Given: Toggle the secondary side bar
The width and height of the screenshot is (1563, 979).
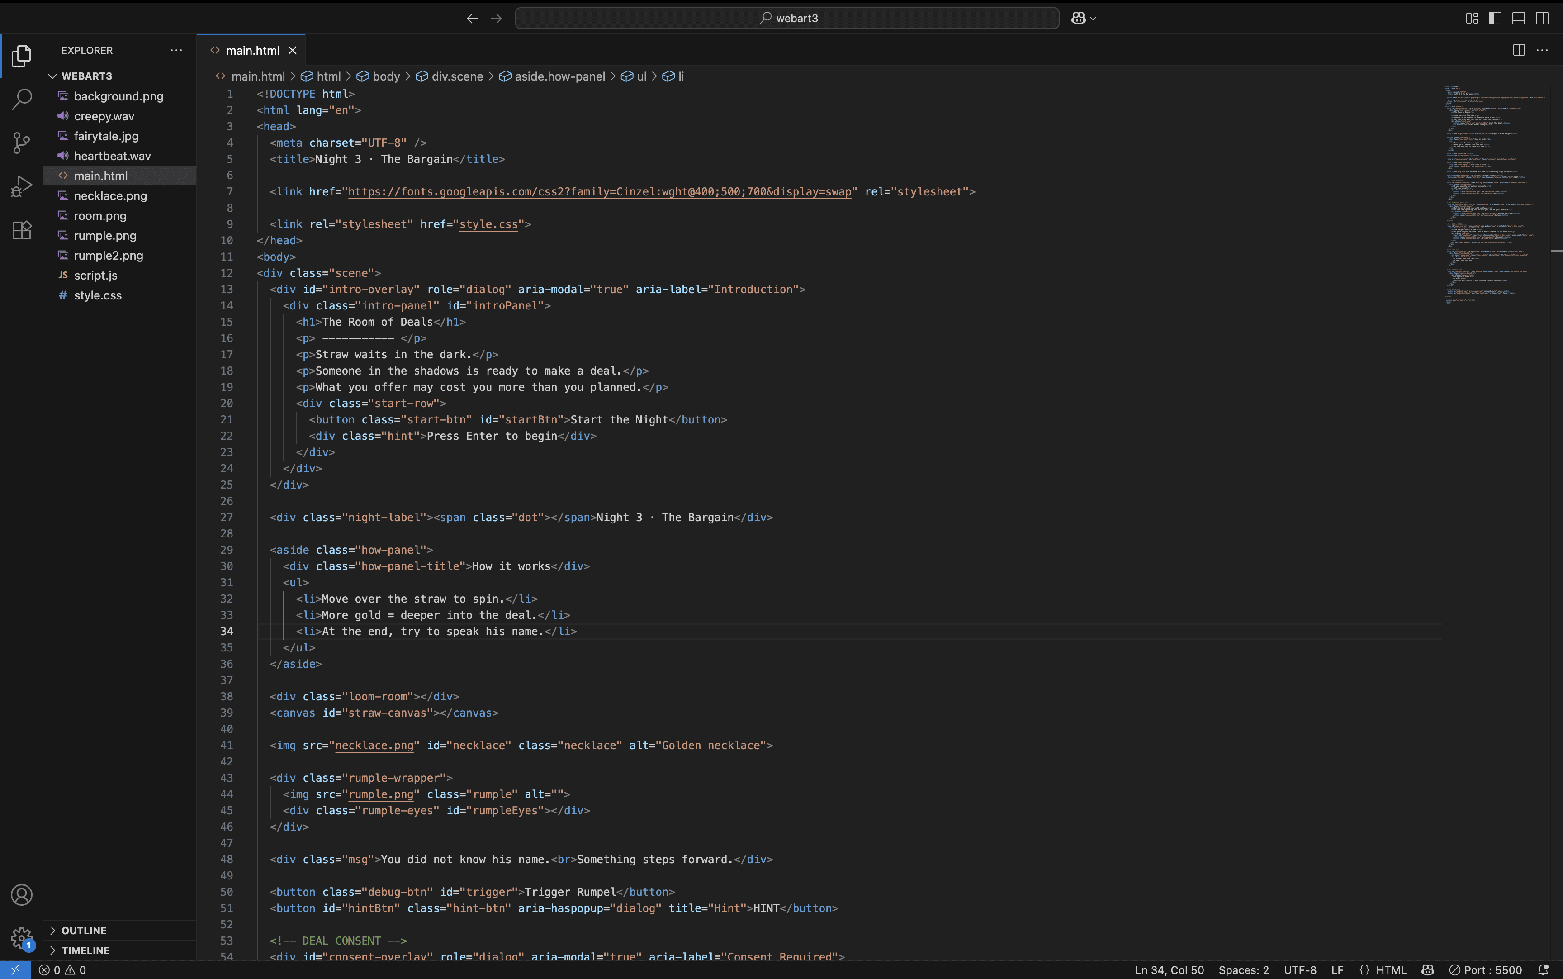Looking at the screenshot, I should click(x=1542, y=18).
